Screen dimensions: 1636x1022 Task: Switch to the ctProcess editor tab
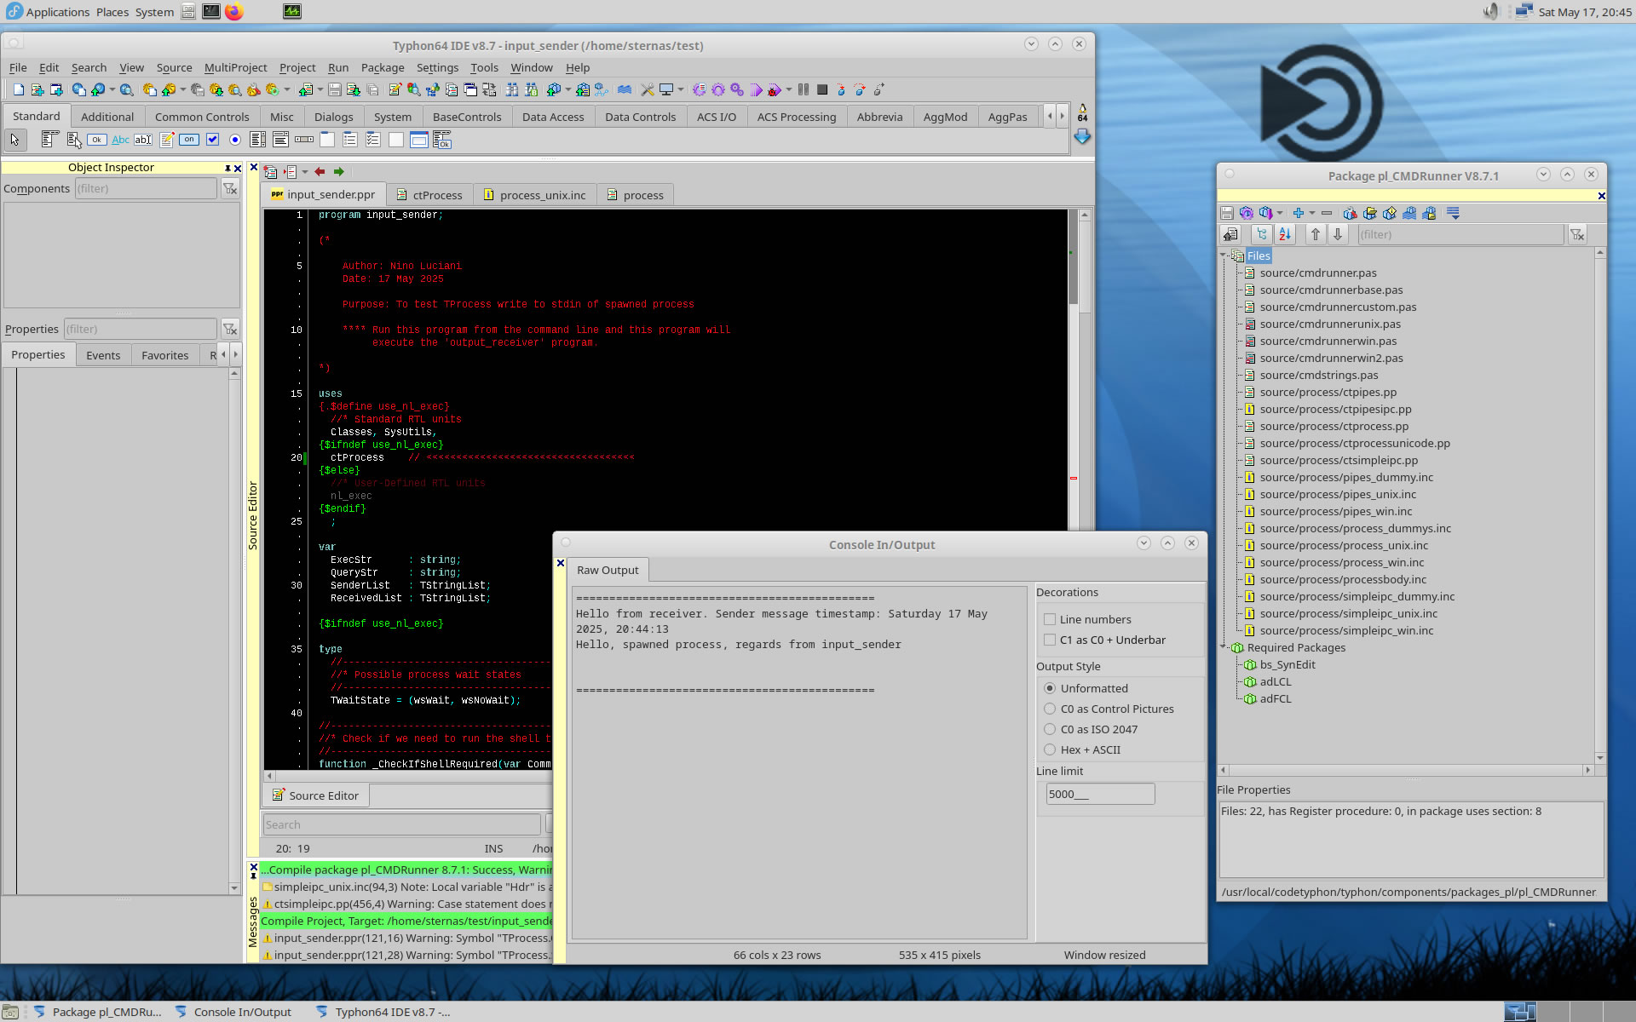point(429,195)
